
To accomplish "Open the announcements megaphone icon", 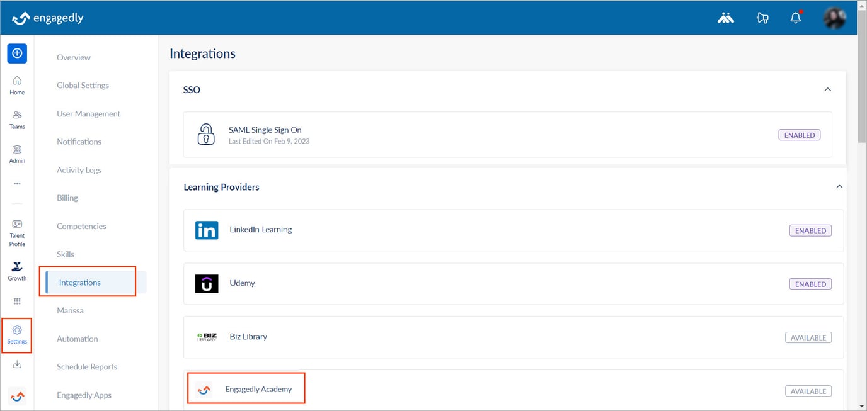I will [762, 18].
